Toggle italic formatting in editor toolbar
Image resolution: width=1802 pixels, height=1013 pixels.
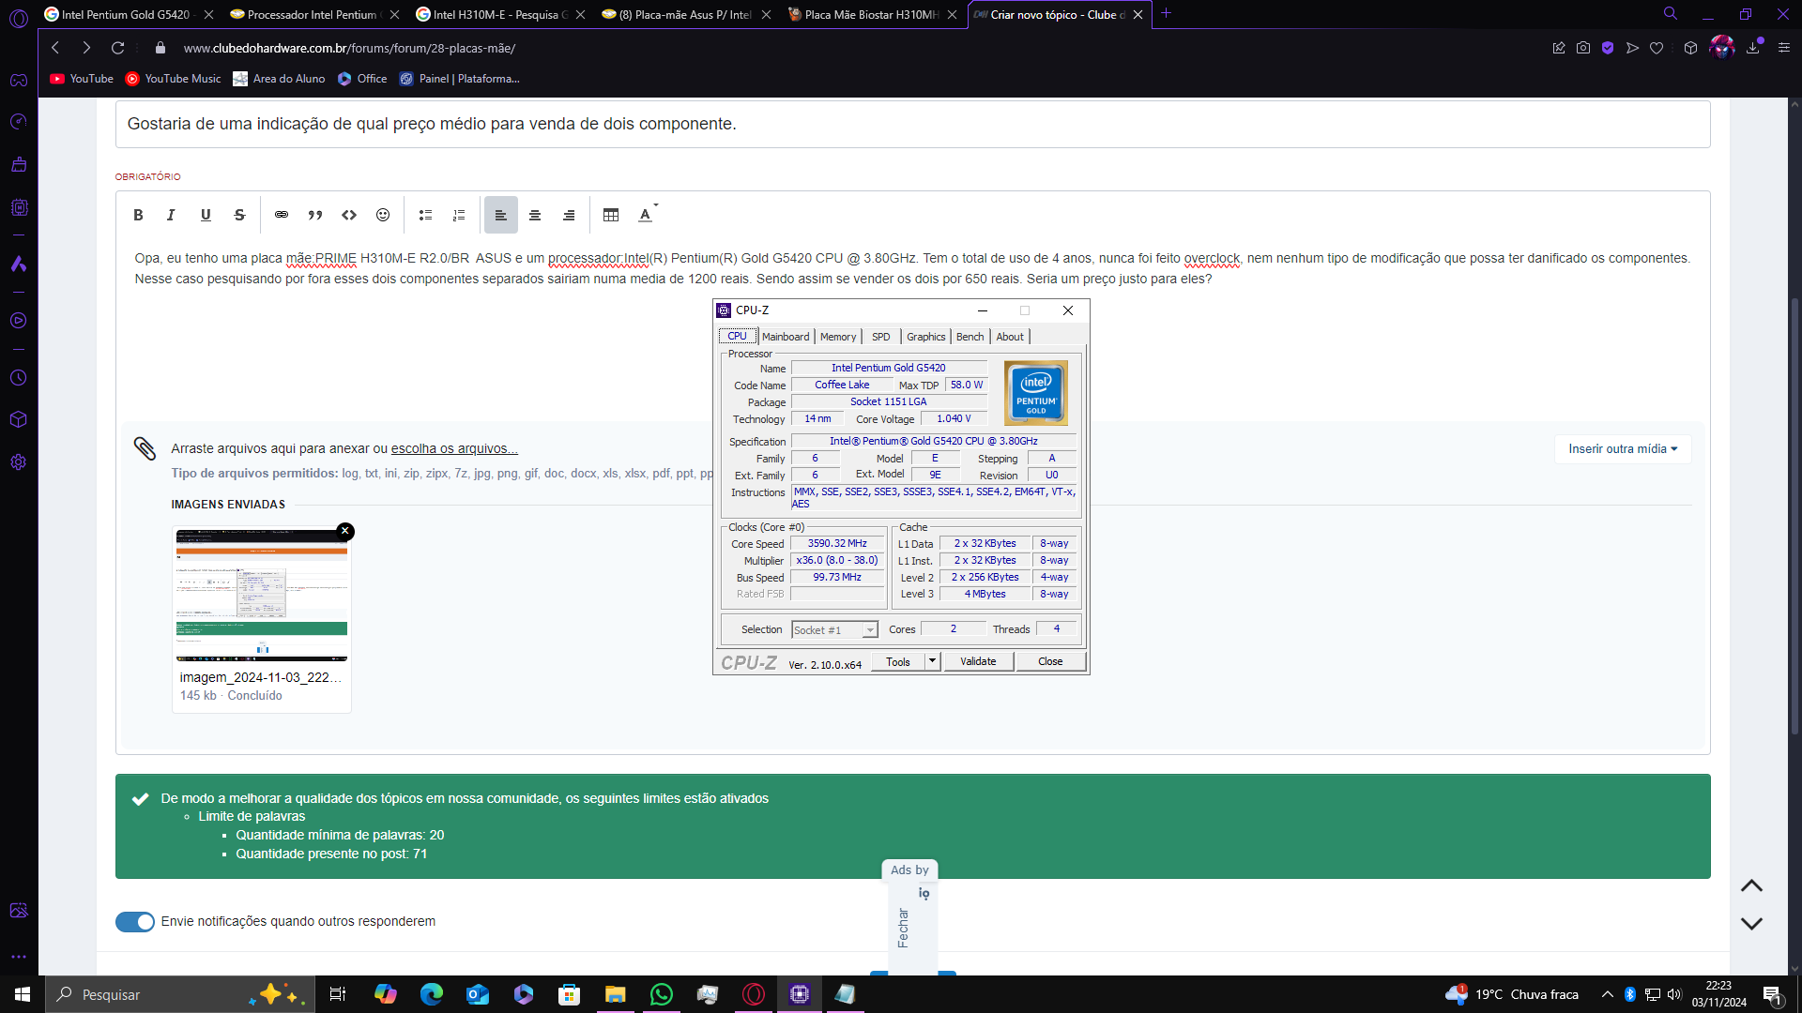point(171,215)
